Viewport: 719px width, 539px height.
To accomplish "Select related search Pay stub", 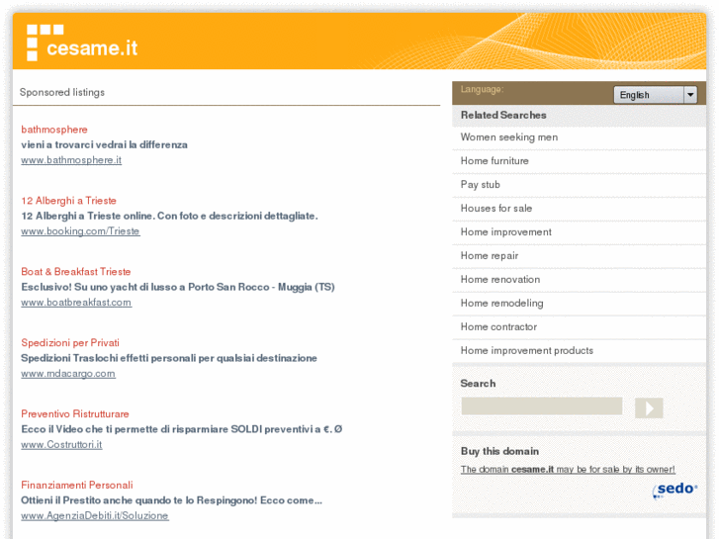I will [x=480, y=184].
